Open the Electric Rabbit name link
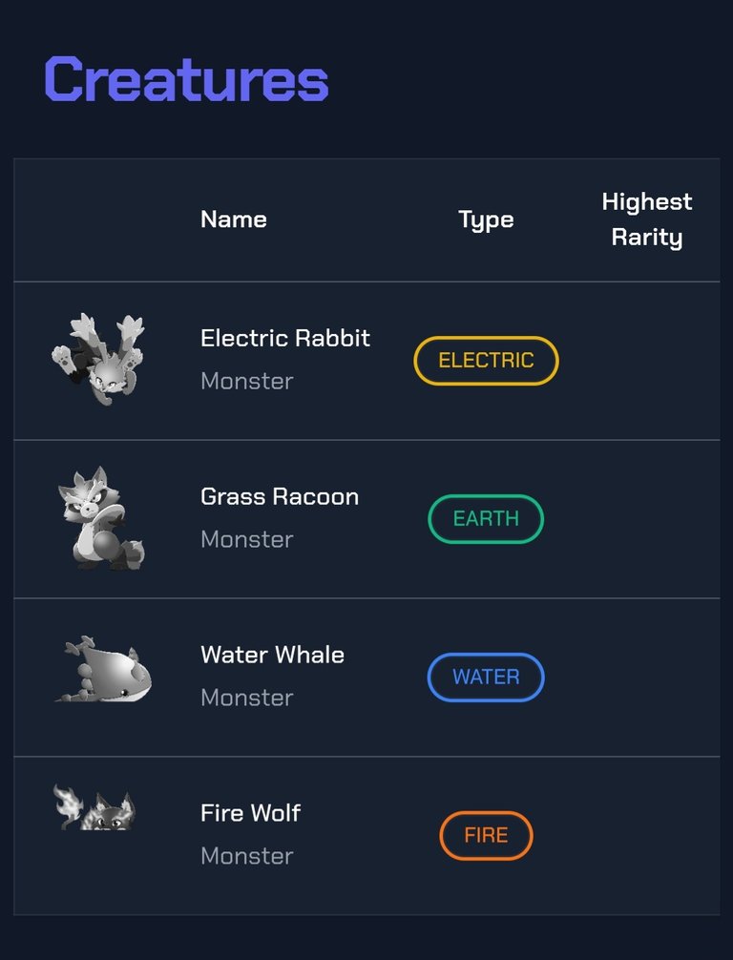 coord(285,338)
